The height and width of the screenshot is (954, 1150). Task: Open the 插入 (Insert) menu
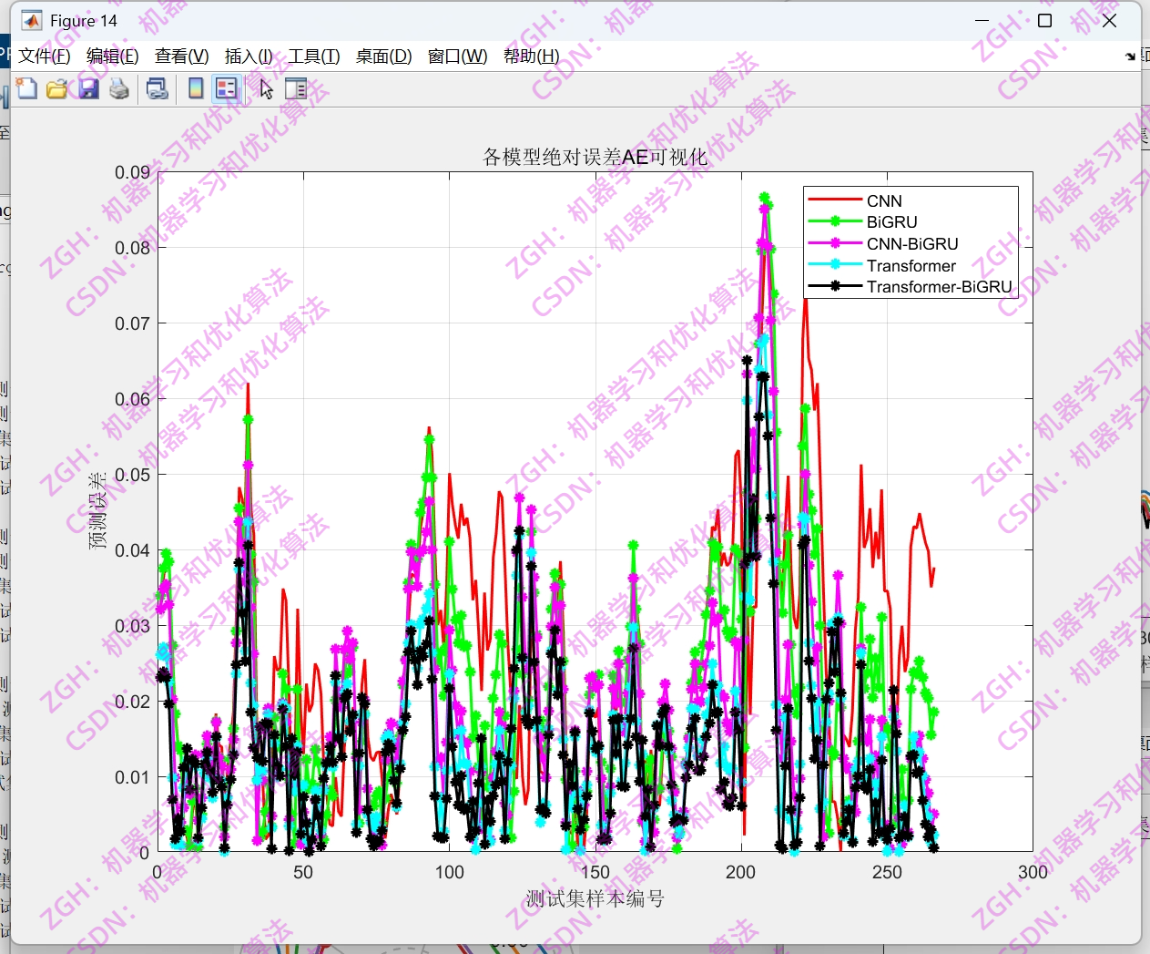247,56
